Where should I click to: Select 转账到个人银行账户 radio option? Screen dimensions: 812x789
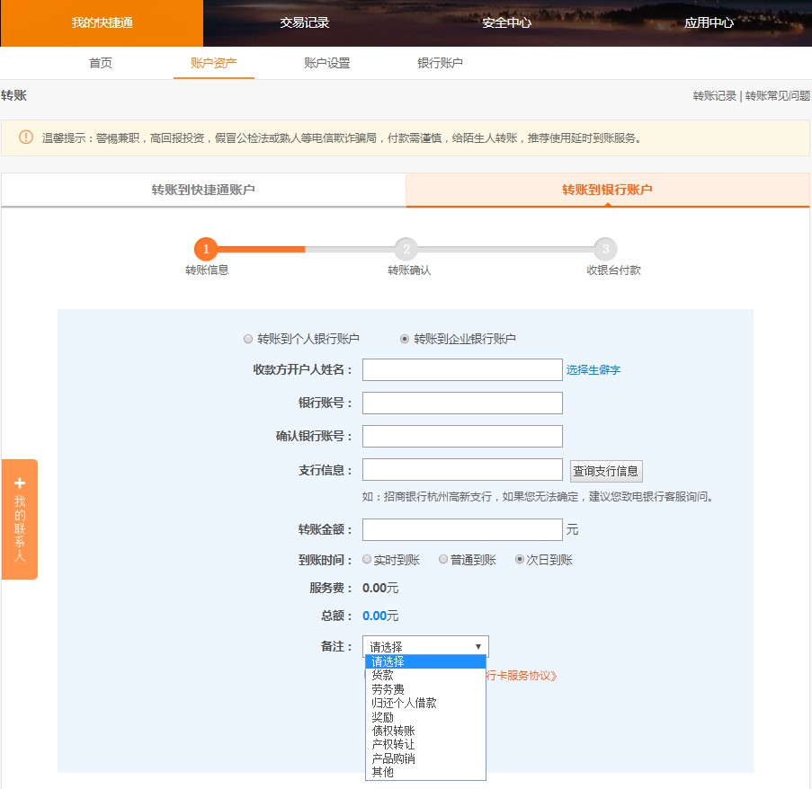(248, 339)
